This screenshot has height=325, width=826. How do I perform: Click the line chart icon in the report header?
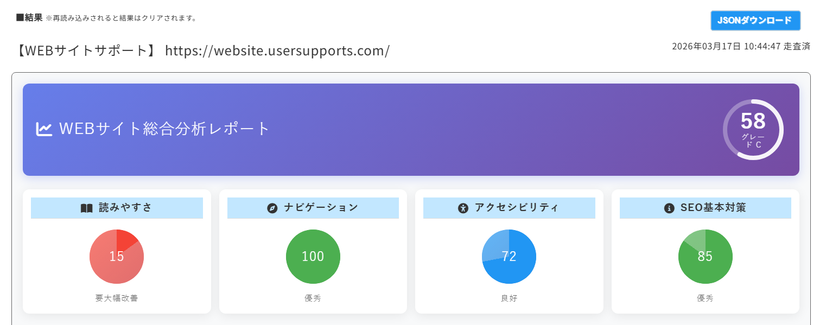point(45,128)
